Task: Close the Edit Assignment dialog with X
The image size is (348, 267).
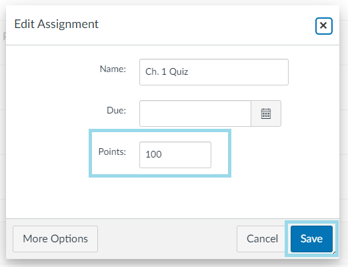Action: coord(323,26)
